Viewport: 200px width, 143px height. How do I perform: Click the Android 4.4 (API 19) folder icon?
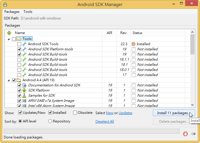click(19, 80)
